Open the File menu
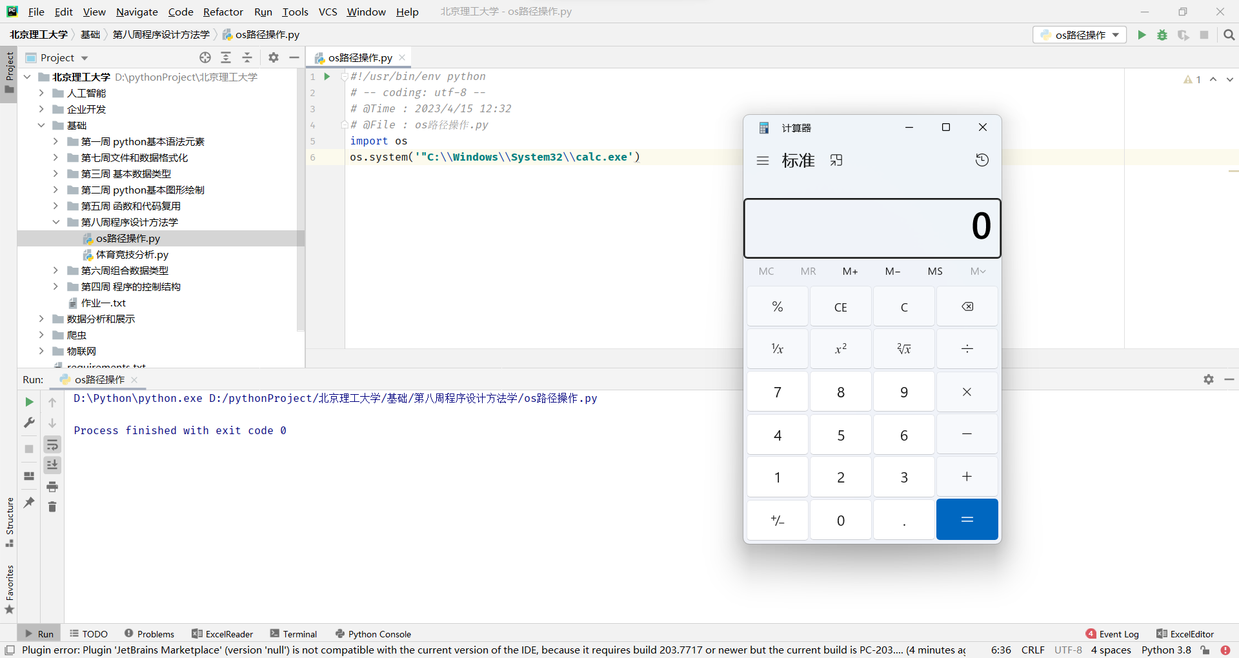Viewport: 1239px width, 658px height. pos(36,12)
